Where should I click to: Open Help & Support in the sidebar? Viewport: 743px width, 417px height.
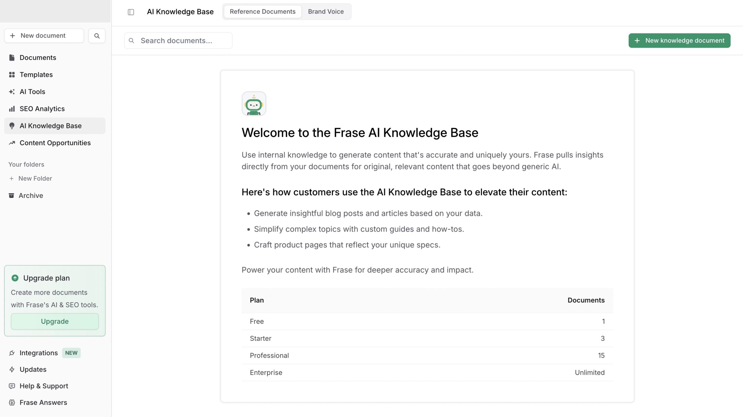coord(44,386)
